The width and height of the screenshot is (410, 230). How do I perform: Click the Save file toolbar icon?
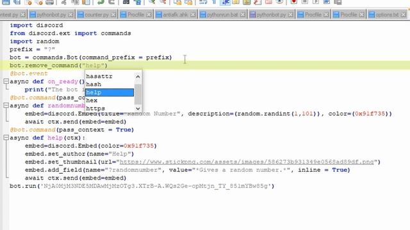[x=6, y=2]
